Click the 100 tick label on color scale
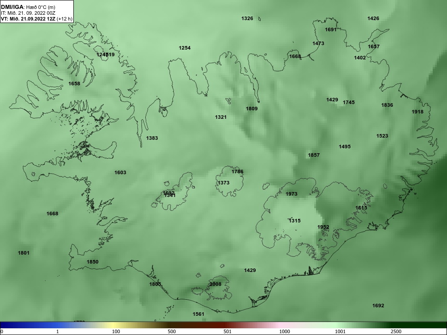447x335 pixels. tap(116, 331)
